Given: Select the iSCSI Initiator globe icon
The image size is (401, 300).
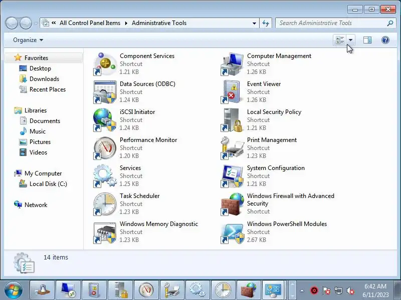Looking at the screenshot, I should (105, 120).
